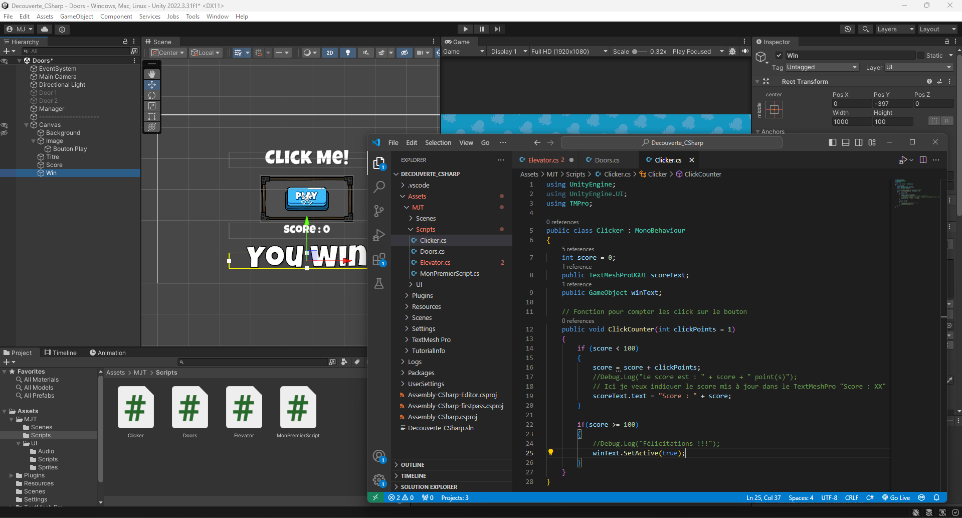Click the Unity Play button

465,29
